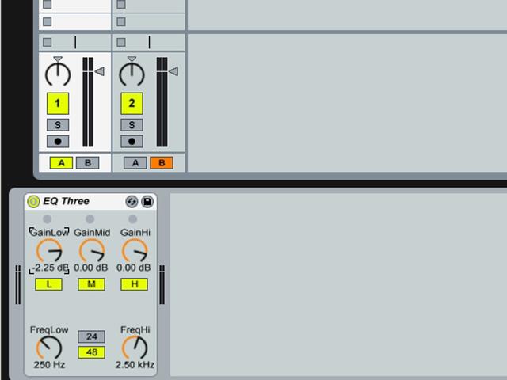Image resolution: width=507 pixels, height=380 pixels.
Task: Select the 24 dB slope option
Action: pyautogui.click(x=92, y=336)
